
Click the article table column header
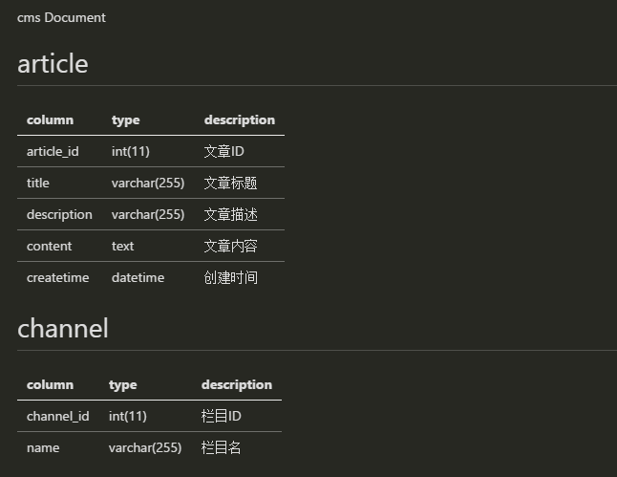[x=50, y=119]
